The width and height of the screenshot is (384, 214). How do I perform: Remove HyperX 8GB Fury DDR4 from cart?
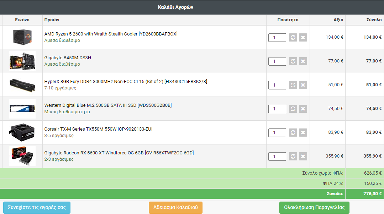[303, 85]
